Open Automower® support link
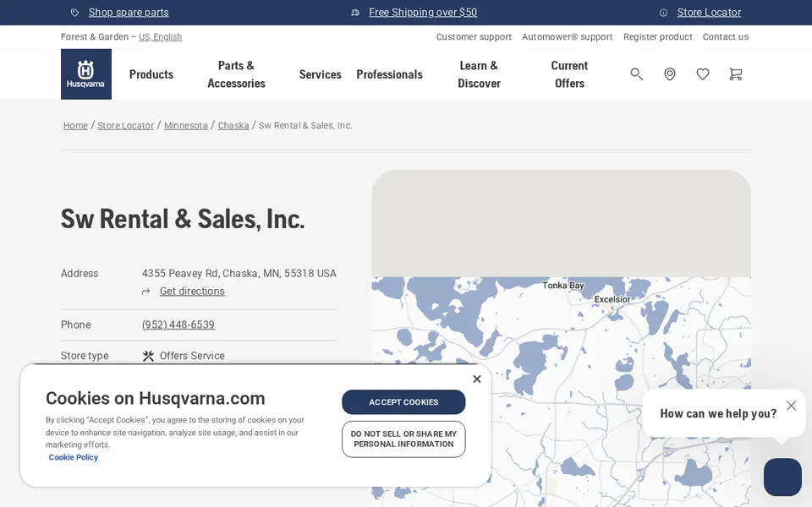This screenshot has height=507, width=812. tap(567, 36)
